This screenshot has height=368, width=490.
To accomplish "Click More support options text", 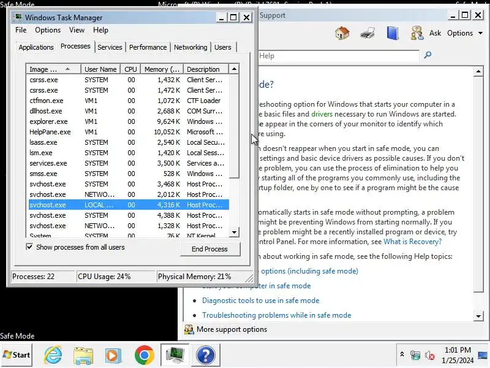I will coord(232,329).
